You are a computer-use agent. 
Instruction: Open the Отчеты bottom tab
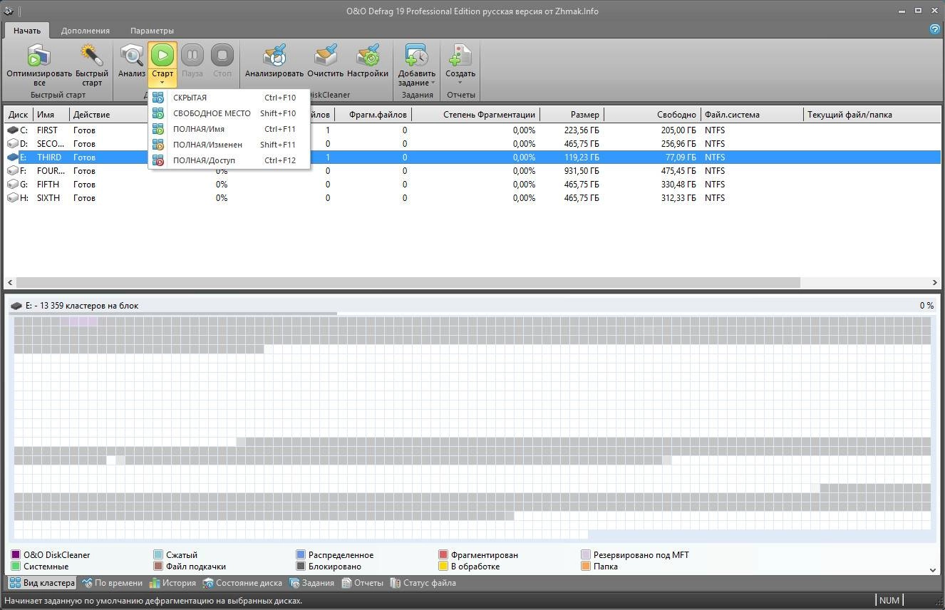pos(362,583)
